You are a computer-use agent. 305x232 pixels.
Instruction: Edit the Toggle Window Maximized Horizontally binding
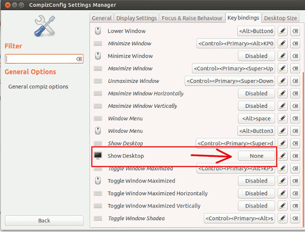[283, 193]
